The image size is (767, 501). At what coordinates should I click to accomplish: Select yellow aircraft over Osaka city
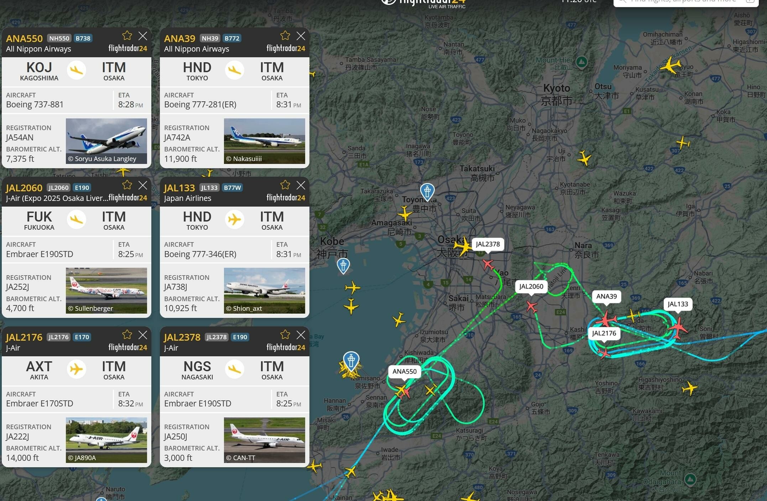[463, 246]
